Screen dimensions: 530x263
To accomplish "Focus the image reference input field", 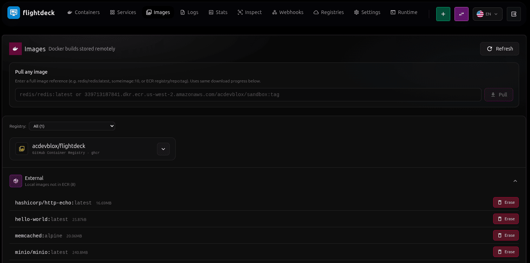I will (248, 95).
